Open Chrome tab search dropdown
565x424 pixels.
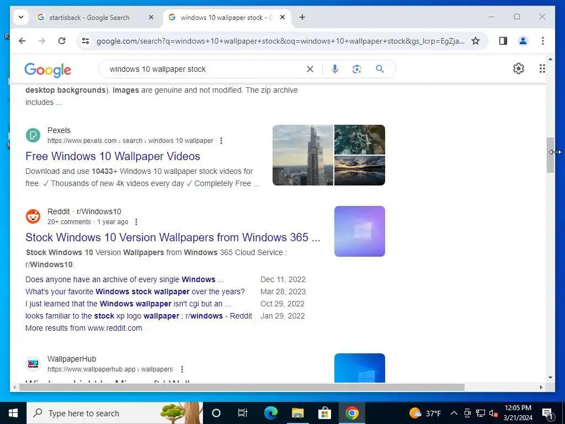pos(21,17)
